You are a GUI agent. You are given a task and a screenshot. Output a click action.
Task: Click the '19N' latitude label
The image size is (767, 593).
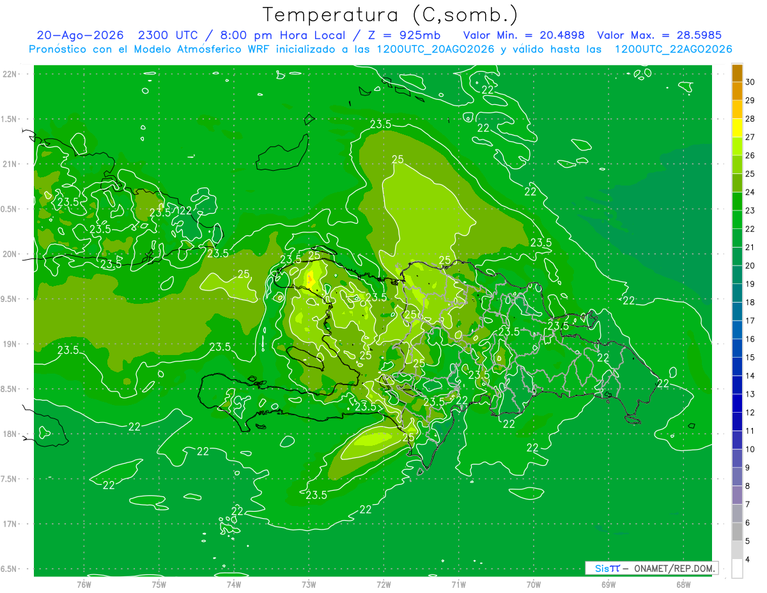[x=10, y=344]
